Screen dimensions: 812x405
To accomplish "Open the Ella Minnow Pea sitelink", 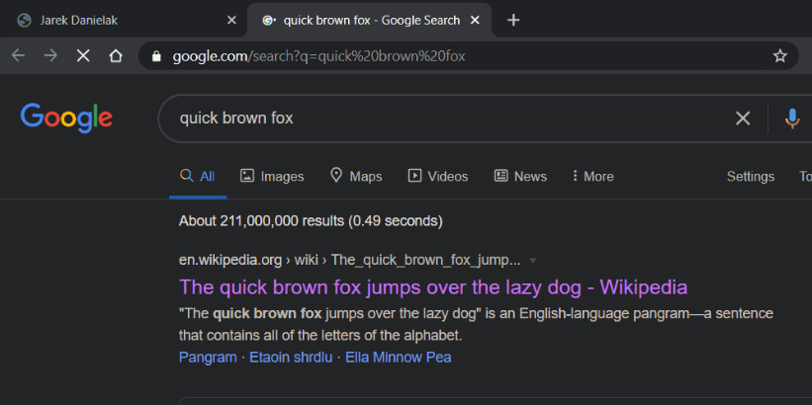I will click(399, 358).
